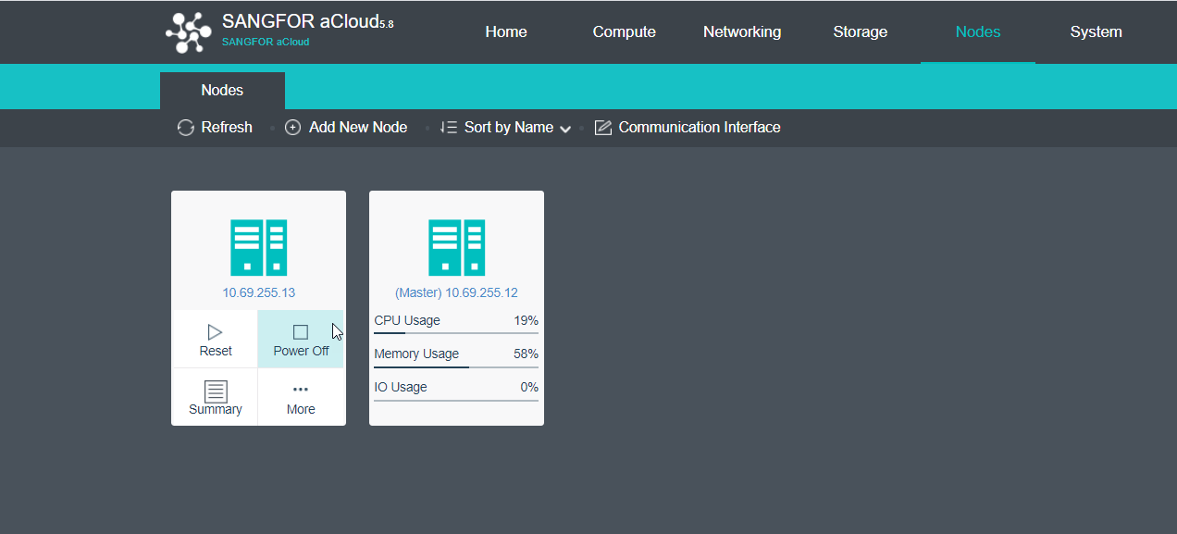Click the CPU Usage progress bar
Image resolution: width=1177 pixels, height=534 pixels.
[x=456, y=332]
